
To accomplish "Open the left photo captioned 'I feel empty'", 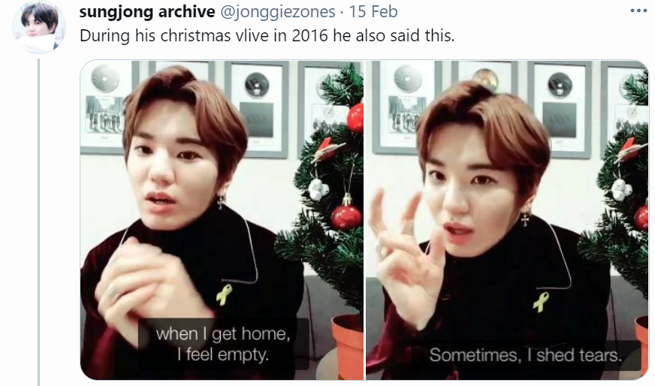I will tap(222, 220).
